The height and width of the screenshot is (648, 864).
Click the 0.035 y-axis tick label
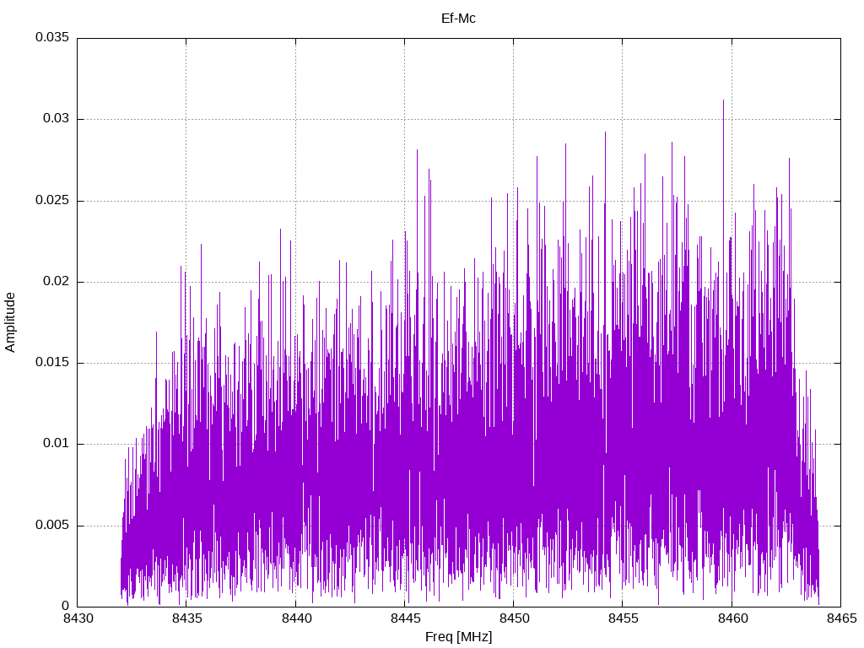(52, 37)
